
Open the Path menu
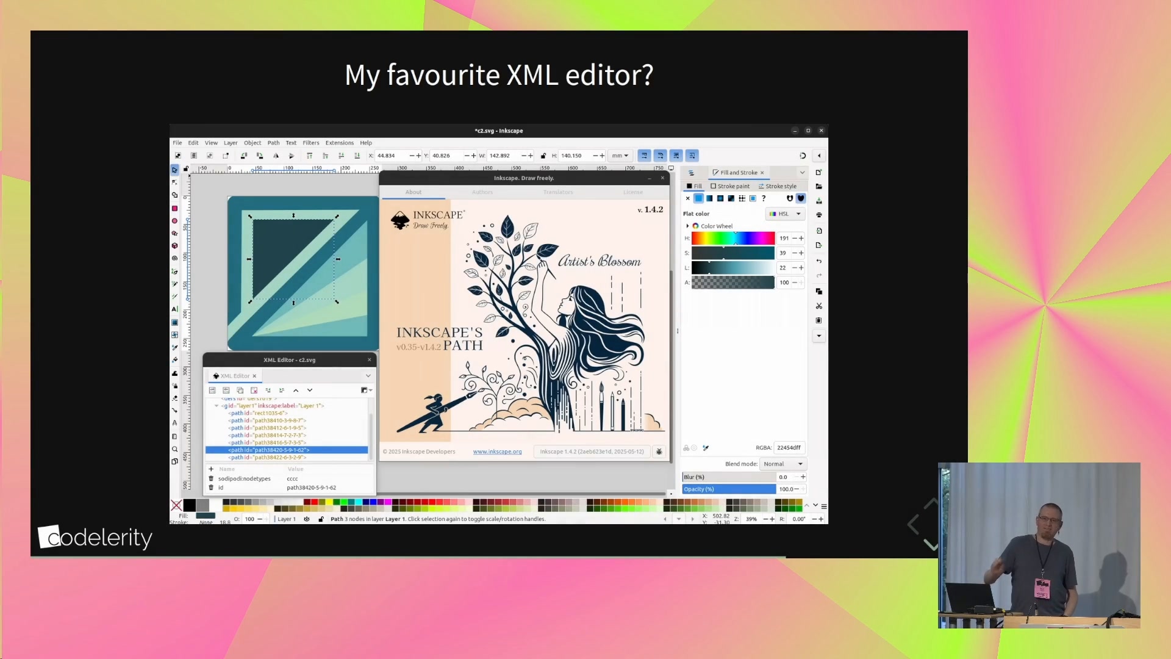273,143
